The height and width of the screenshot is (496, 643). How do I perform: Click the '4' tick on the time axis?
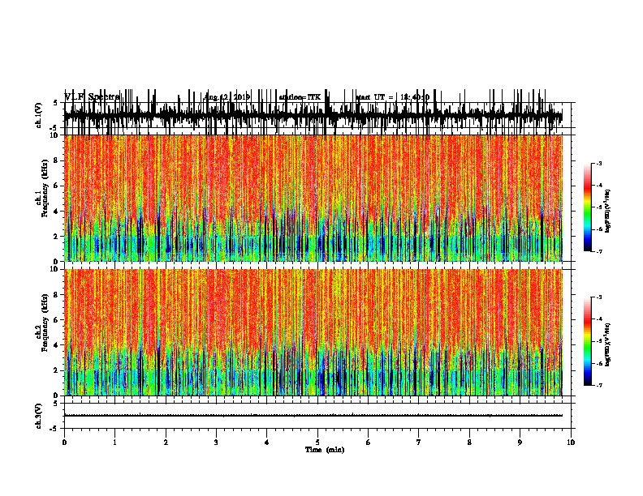(266, 443)
